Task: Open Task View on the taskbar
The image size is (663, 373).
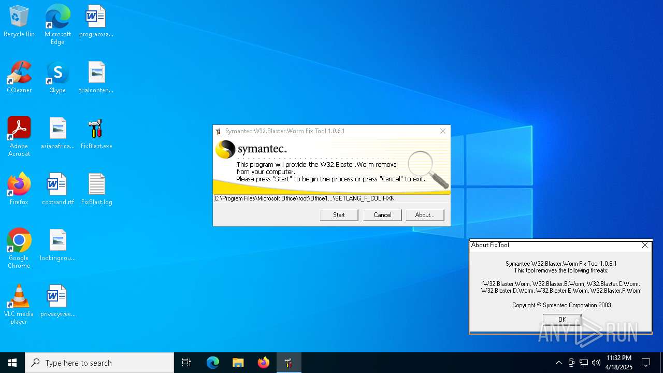Action: [x=186, y=363]
